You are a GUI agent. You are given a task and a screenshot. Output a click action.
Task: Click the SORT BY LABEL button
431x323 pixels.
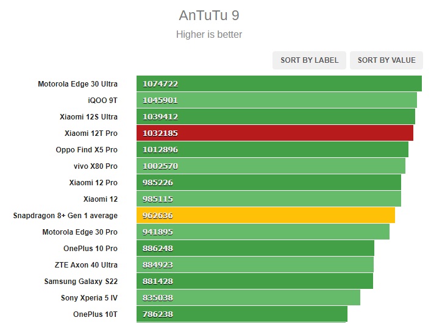tap(309, 60)
